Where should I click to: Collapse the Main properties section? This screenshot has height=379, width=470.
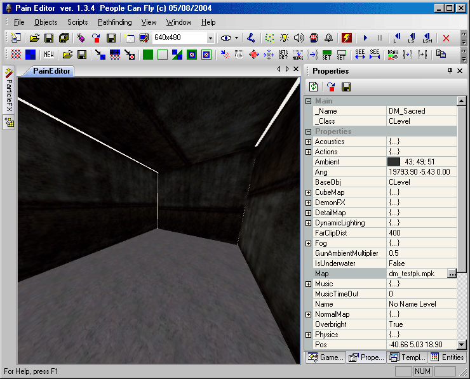point(309,101)
